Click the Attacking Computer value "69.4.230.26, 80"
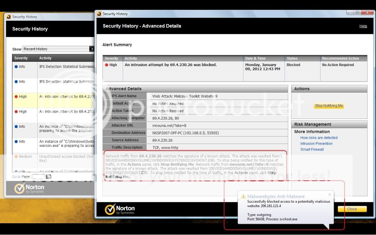376x235 pixels. pyautogui.click(x=166, y=118)
